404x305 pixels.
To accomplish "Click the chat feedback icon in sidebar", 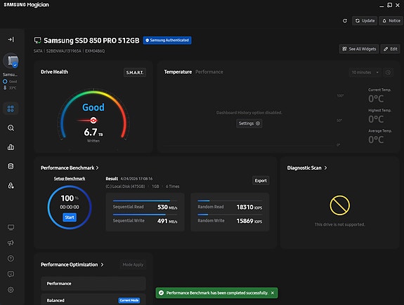I will click(x=11, y=274).
